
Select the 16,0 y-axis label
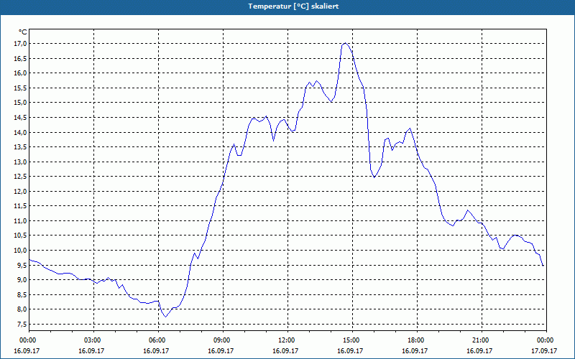(x=21, y=73)
